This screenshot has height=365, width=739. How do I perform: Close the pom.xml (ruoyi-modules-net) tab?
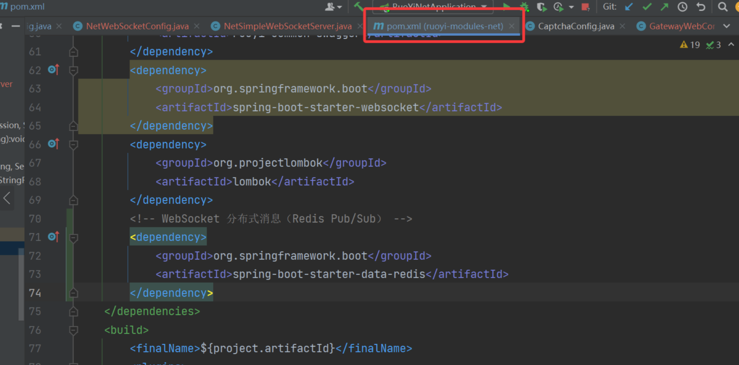click(512, 26)
